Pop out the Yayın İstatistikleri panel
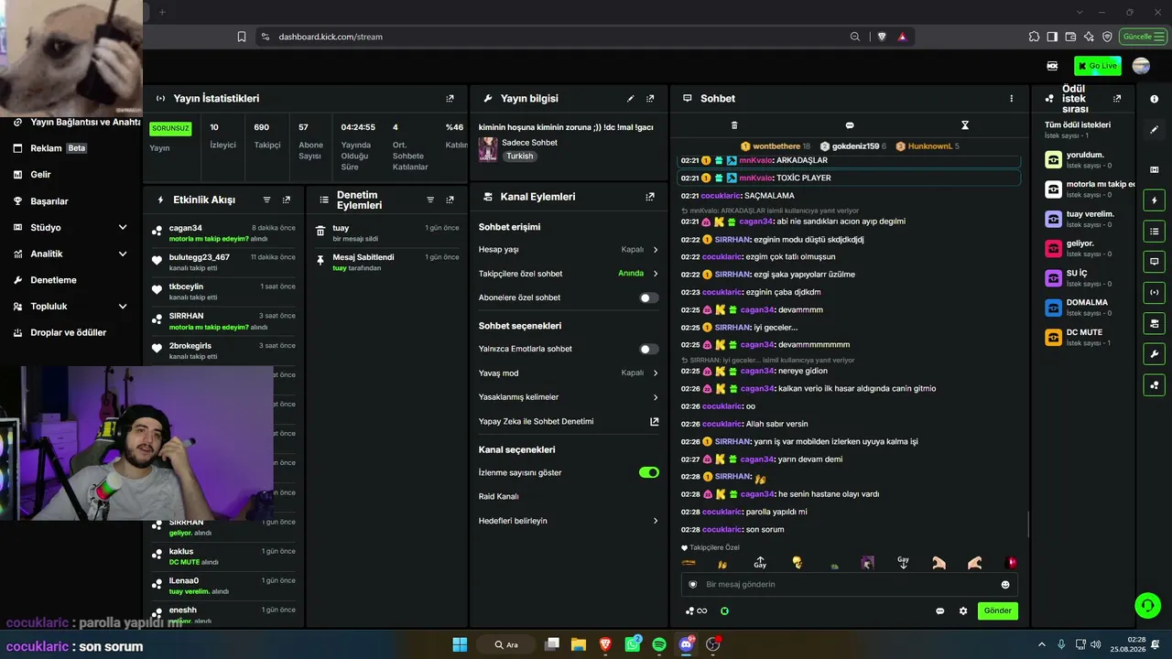This screenshot has height=659, width=1172. click(450, 99)
